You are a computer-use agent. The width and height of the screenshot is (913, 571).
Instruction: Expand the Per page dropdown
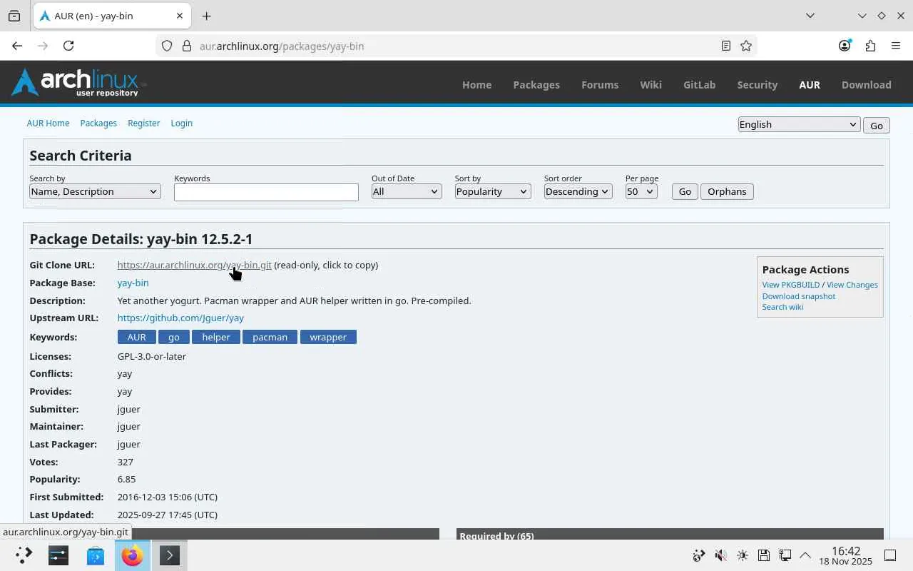coord(641,191)
